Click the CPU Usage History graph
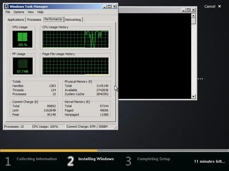229x171 pixels. [76, 39]
